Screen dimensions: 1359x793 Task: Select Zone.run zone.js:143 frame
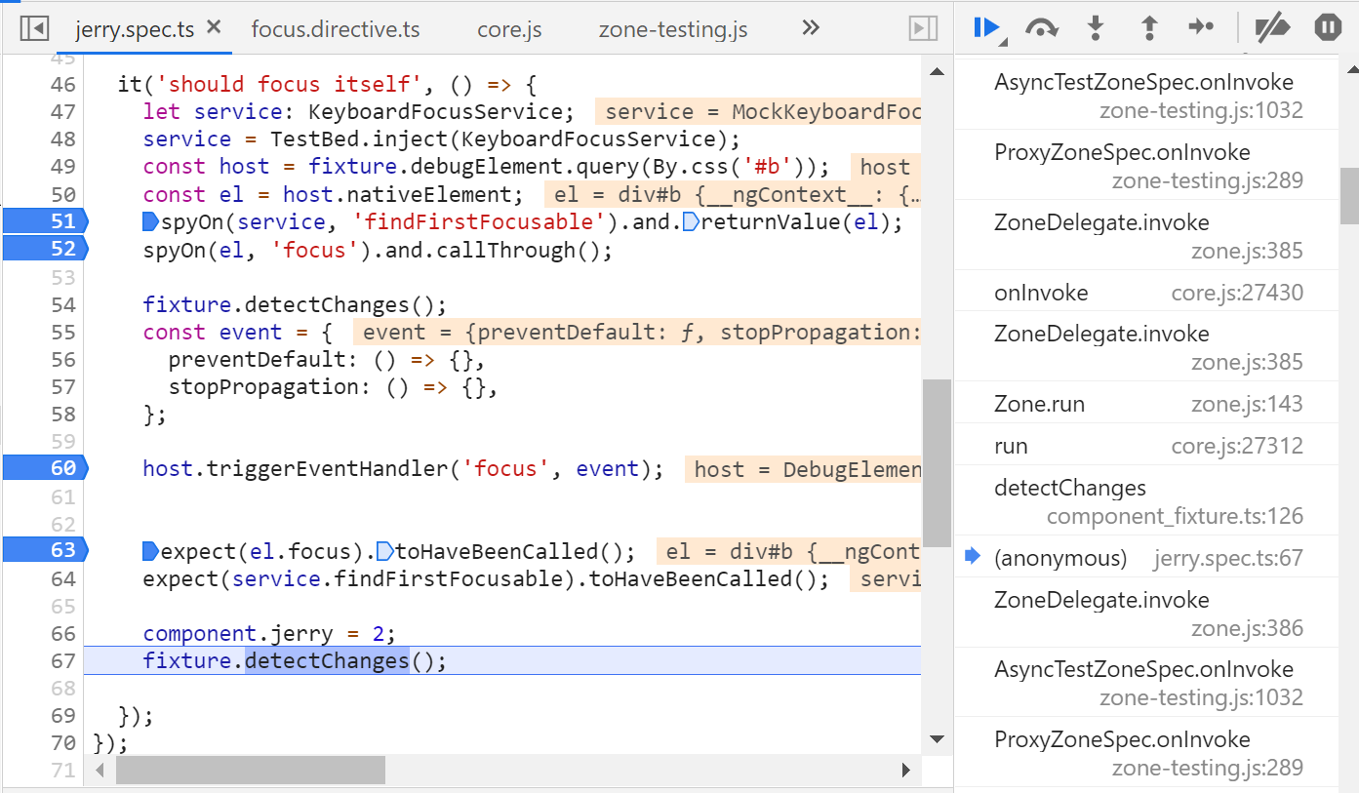tap(1146, 404)
